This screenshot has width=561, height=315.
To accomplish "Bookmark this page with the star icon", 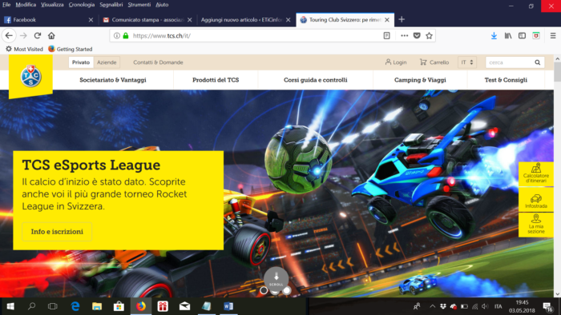I will click(x=429, y=36).
